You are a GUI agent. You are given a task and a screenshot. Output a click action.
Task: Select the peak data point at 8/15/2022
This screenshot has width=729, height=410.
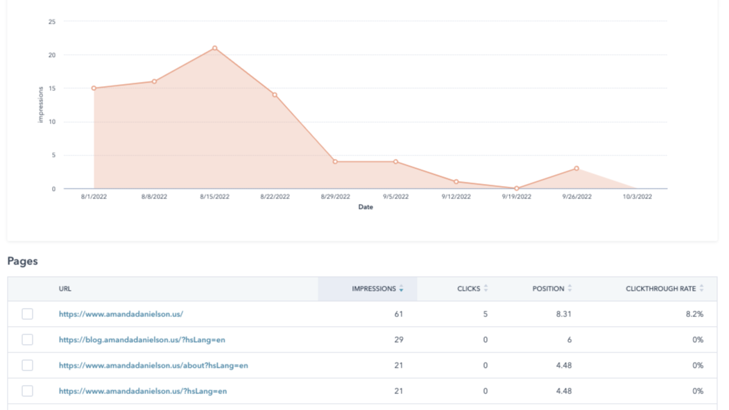(x=215, y=48)
